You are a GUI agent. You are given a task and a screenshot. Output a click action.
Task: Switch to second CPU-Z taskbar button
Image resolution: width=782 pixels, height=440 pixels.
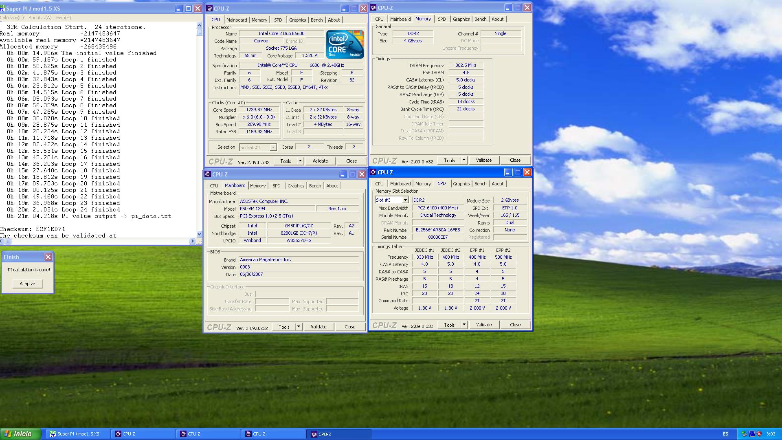pos(209,434)
